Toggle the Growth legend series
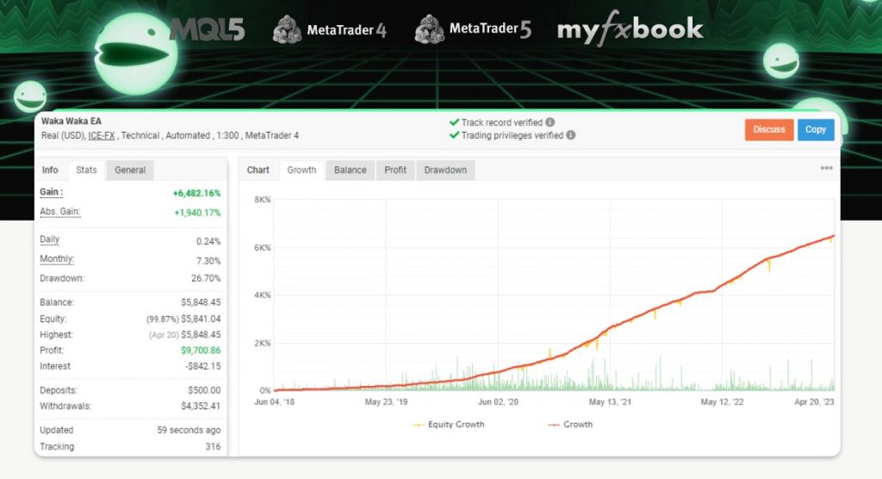 click(570, 425)
